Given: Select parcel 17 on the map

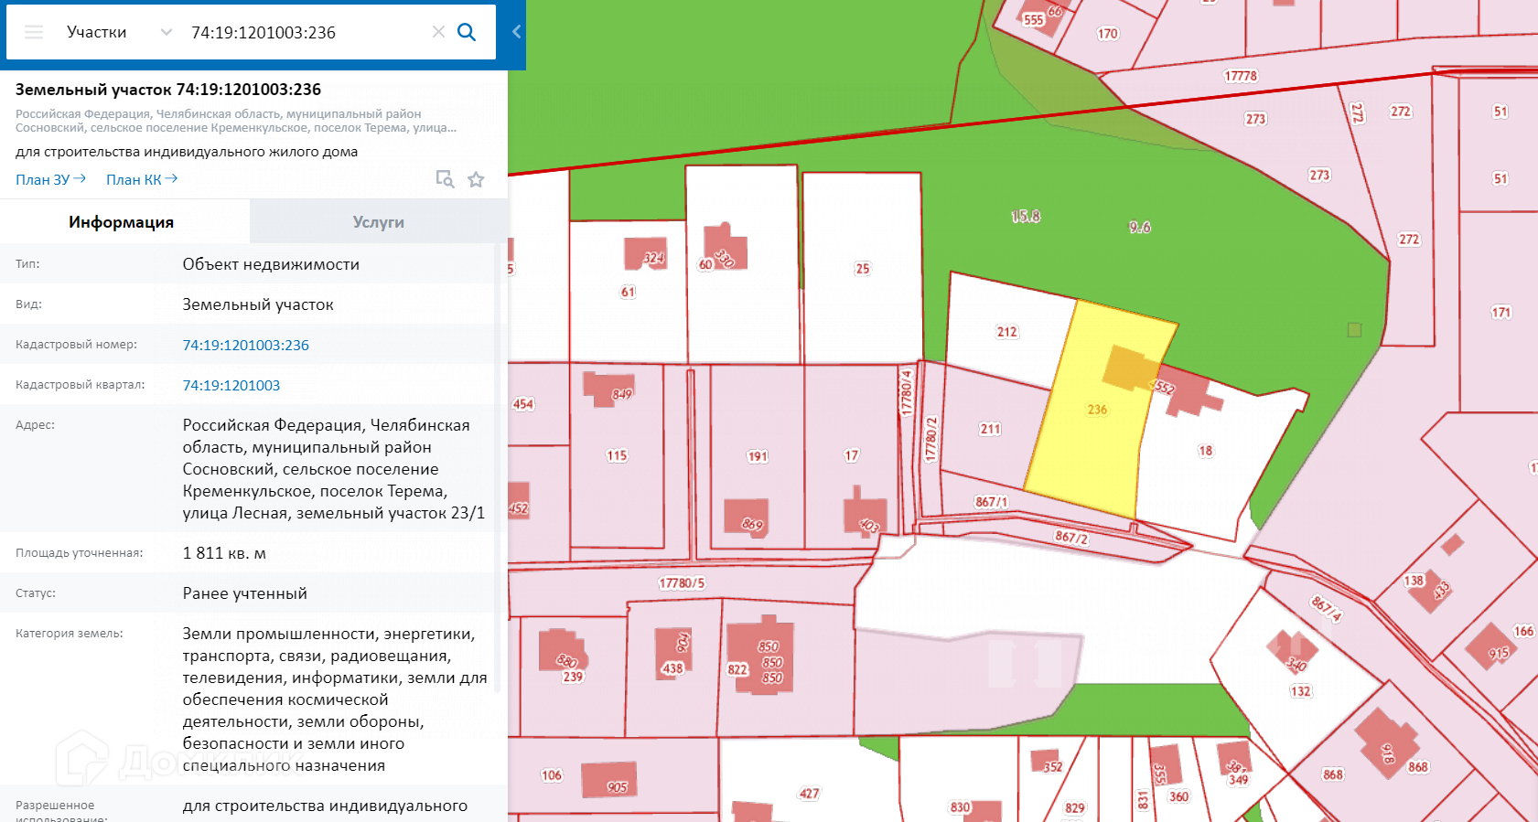Looking at the screenshot, I should click(x=852, y=455).
